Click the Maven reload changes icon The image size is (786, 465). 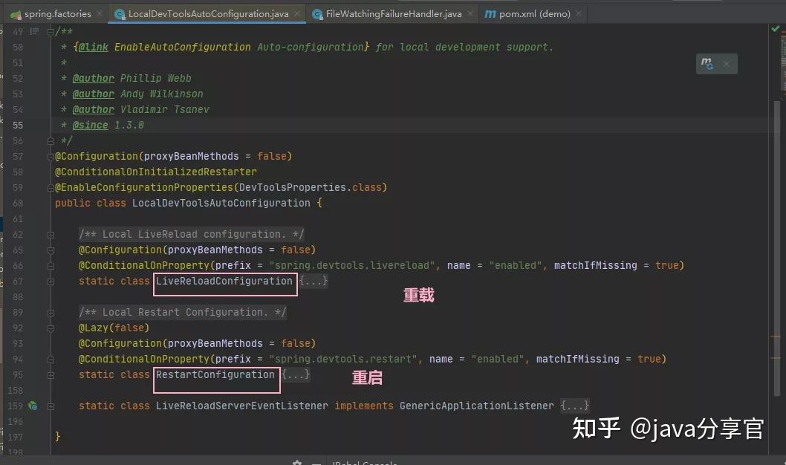point(707,64)
